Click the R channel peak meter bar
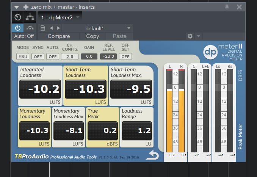 click(182, 111)
